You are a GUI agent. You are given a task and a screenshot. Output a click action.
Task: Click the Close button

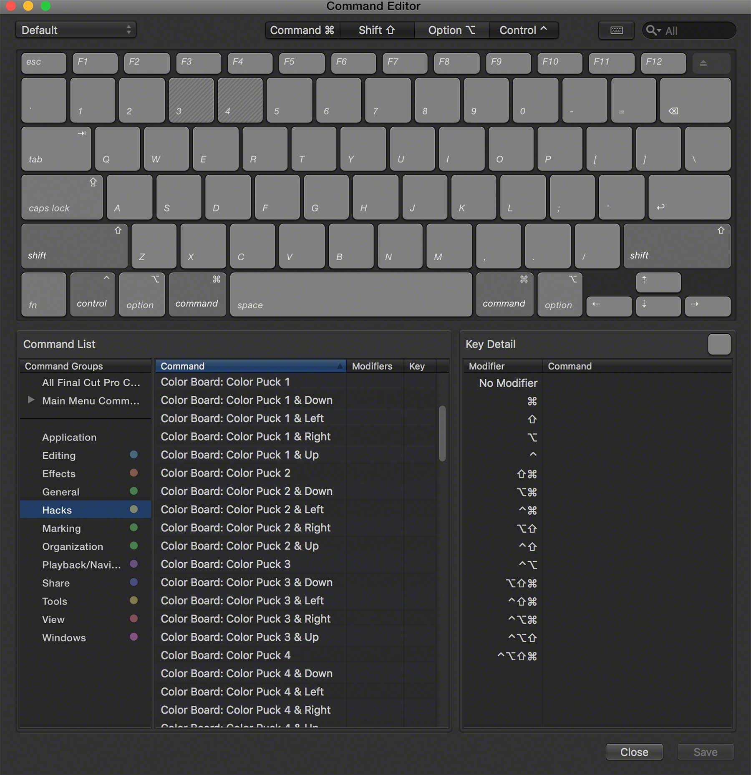pyautogui.click(x=634, y=752)
